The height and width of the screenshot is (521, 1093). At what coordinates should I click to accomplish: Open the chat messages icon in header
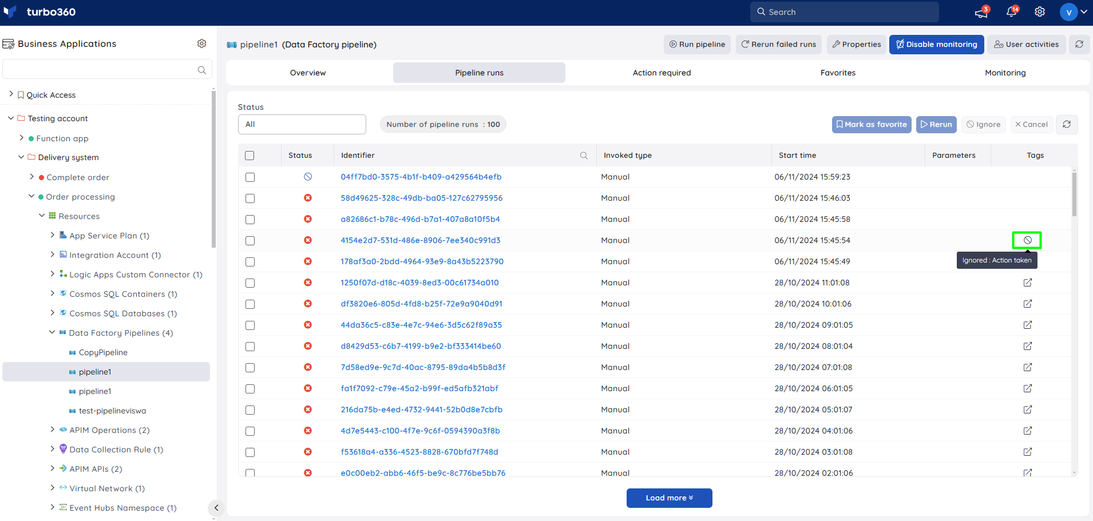[x=982, y=12]
